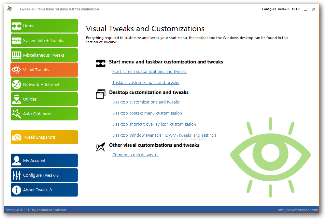Click the 'Start menu and taskbar customization' heading
Screen dimensions: 326x220
coord(166,62)
